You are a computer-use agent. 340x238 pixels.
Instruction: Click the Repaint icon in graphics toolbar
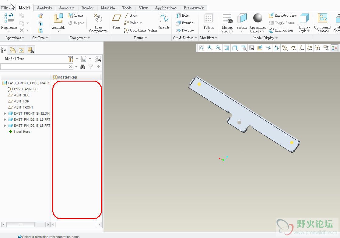[226, 48]
